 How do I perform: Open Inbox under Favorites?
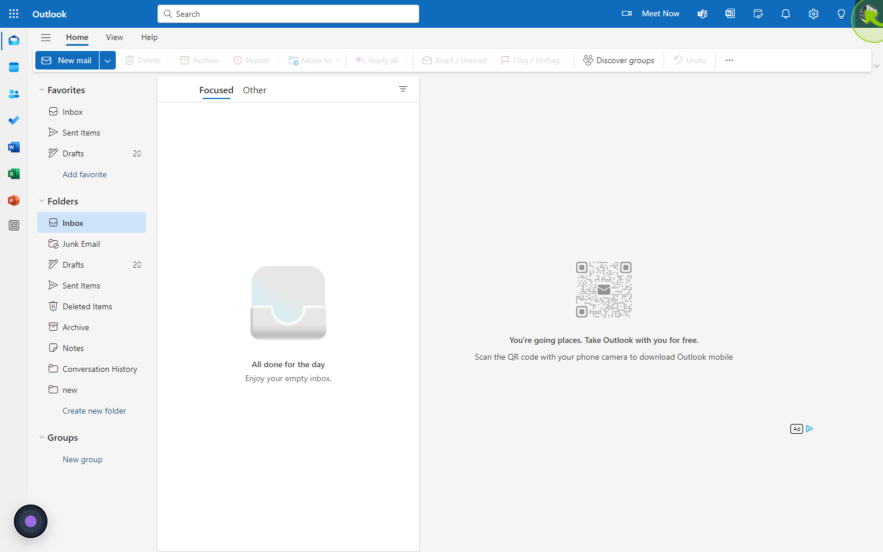[91, 112]
